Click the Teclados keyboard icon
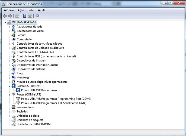 (14, 112)
